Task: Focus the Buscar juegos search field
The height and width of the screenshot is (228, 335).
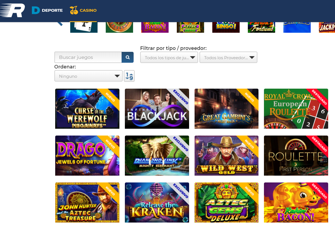Action: pyautogui.click(x=88, y=57)
